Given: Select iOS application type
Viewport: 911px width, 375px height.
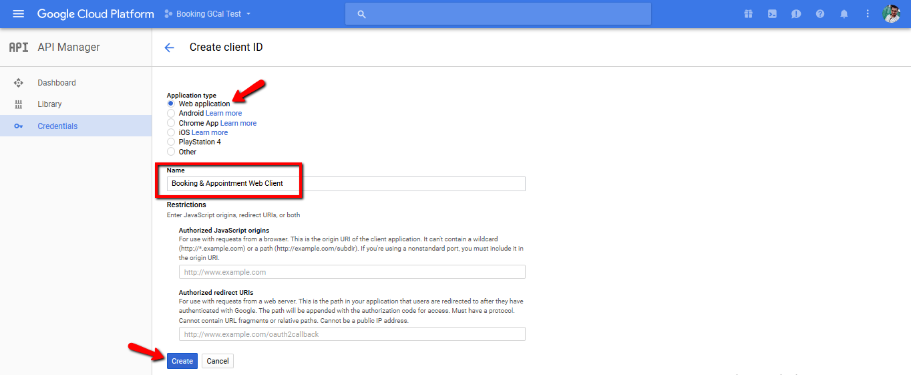Looking at the screenshot, I should click(x=171, y=132).
